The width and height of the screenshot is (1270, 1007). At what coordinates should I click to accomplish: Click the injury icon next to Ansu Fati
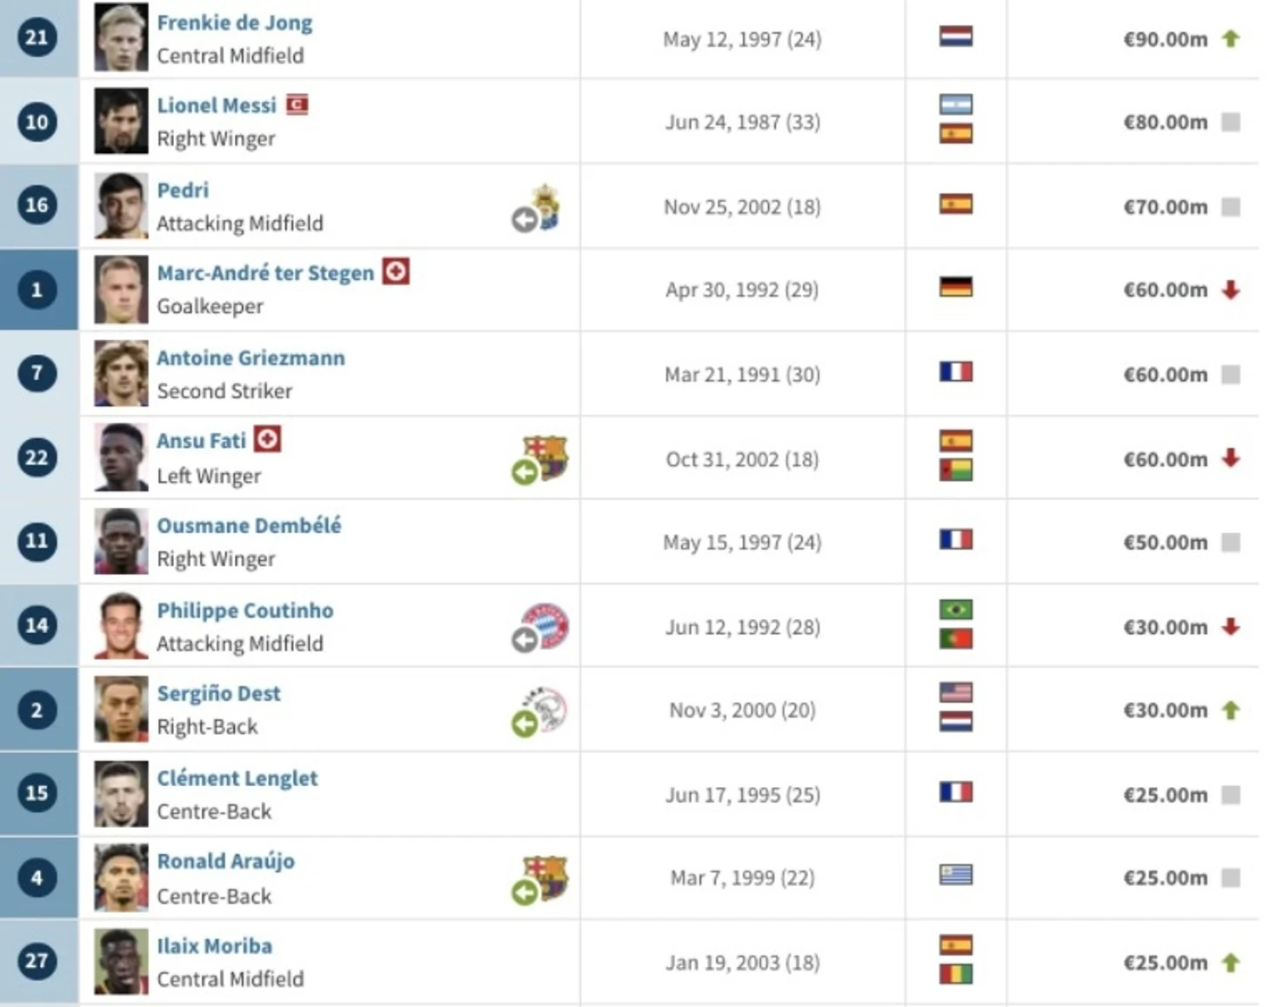267,440
